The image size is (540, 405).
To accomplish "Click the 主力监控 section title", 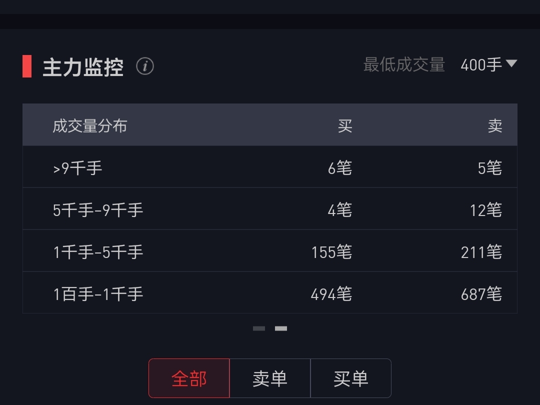I will pyautogui.click(x=83, y=67).
